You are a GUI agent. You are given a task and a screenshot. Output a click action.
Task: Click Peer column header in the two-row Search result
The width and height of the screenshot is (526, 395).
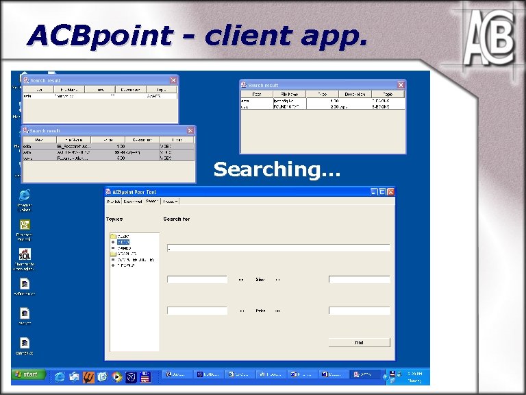[x=257, y=95]
